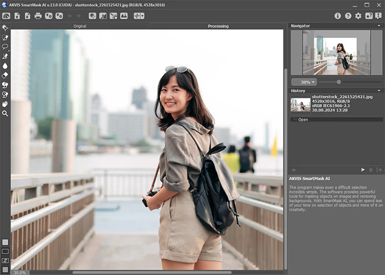
Task: Toggle the solid gray background square
Action: [x=5, y=269]
